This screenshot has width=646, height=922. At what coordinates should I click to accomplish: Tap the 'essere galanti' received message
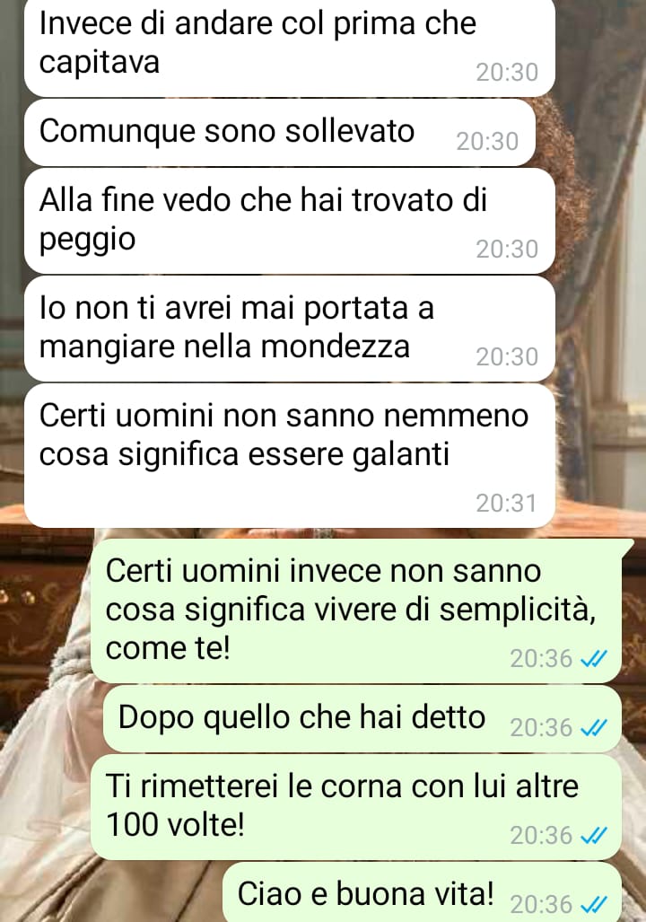[x=290, y=456]
